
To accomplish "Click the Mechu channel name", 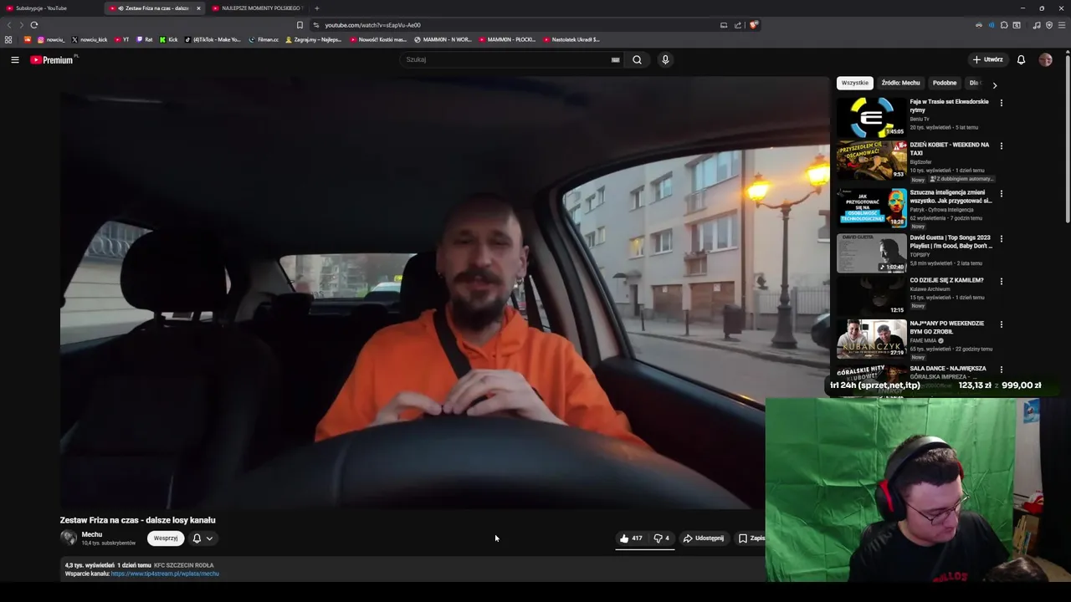I will [x=92, y=534].
